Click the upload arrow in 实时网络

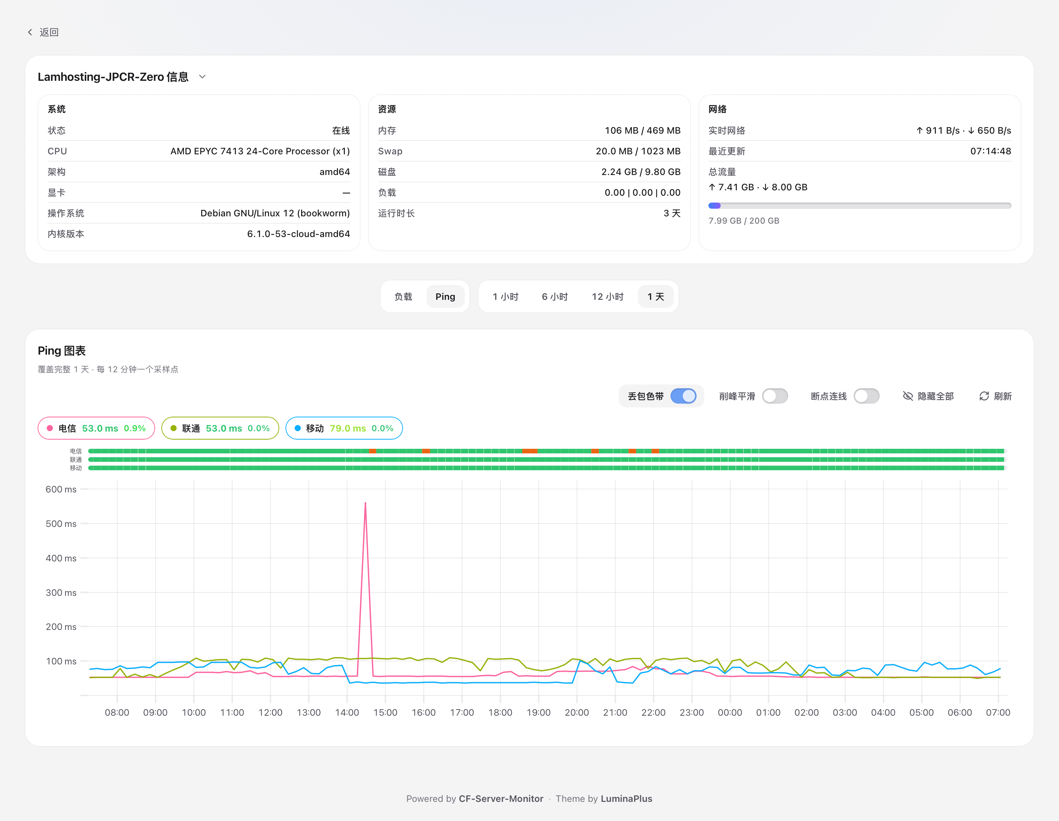coord(920,130)
